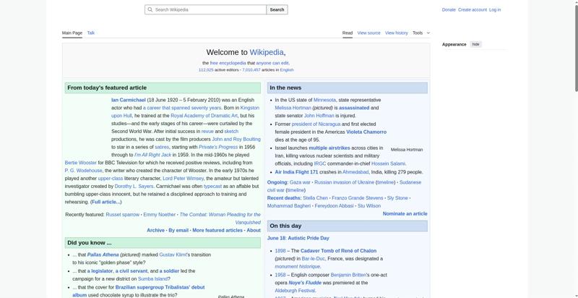Open the Sly Stone link
This screenshot has width=578, height=298.
[397, 198]
